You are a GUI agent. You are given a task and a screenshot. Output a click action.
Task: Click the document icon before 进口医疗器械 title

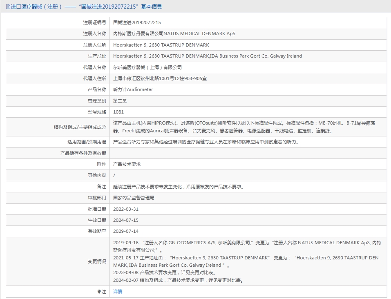[8, 7]
